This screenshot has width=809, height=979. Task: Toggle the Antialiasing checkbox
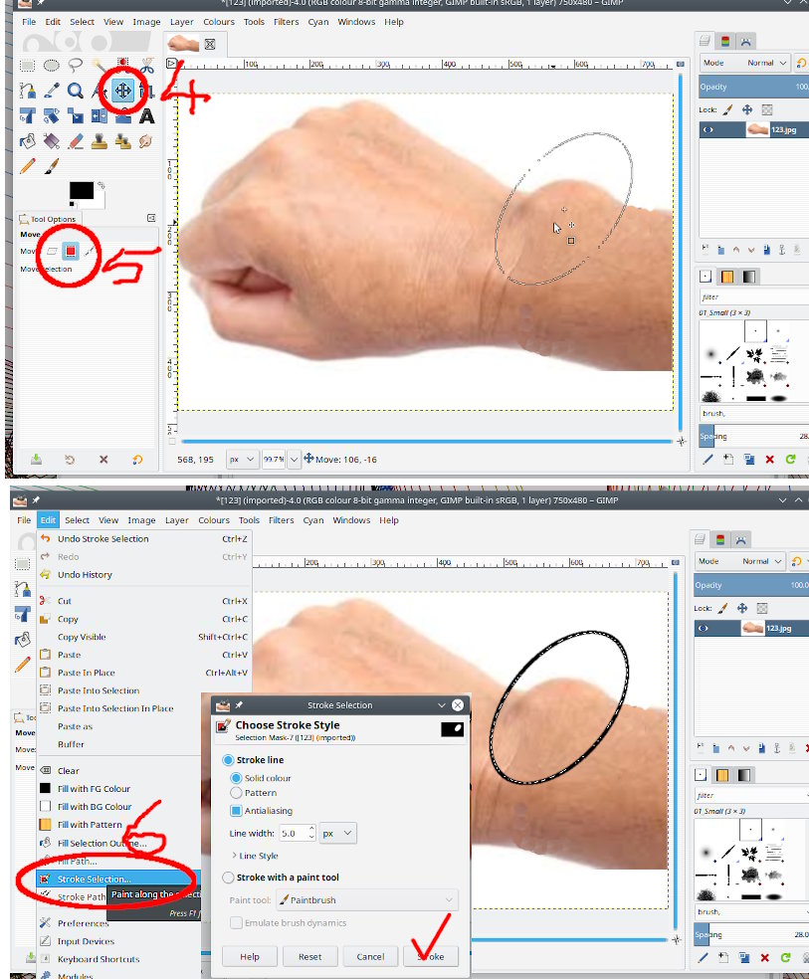click(236, 811)
